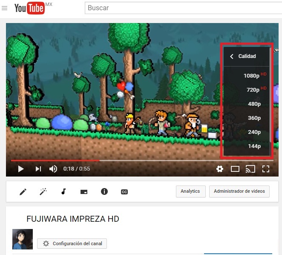Select 1080p HD quality

[x=246, y=75]
